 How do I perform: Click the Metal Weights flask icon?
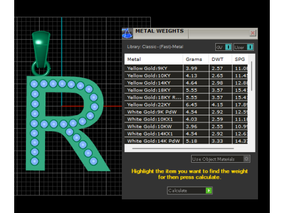(127, 33)
